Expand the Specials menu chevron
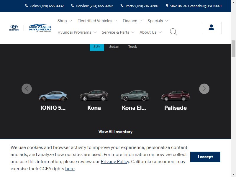236x177 pixels. tap(166, 21)
